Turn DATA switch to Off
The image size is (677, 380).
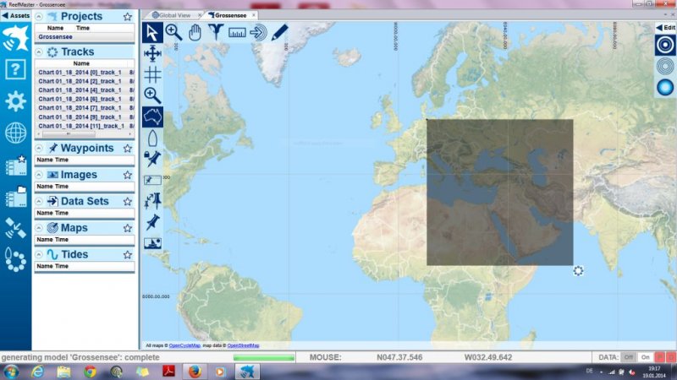[629, 357]
